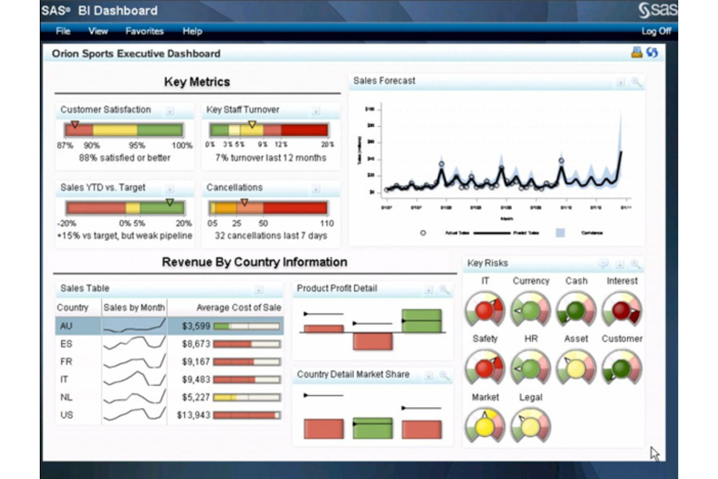Expand the Key Risks panel menu arrow
The image size is (718, 479).
click(620, 264)
